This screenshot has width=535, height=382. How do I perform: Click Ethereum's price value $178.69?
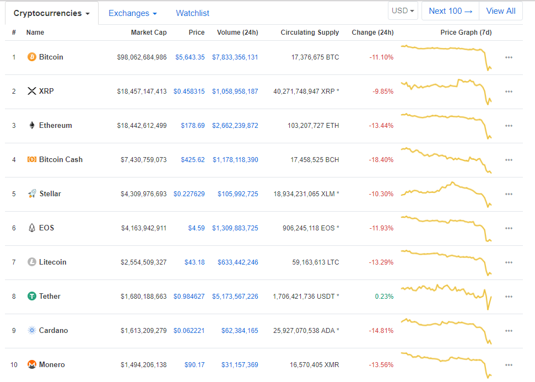(193, 126)
